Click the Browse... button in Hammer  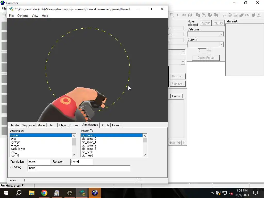click(x=178, y=76)
